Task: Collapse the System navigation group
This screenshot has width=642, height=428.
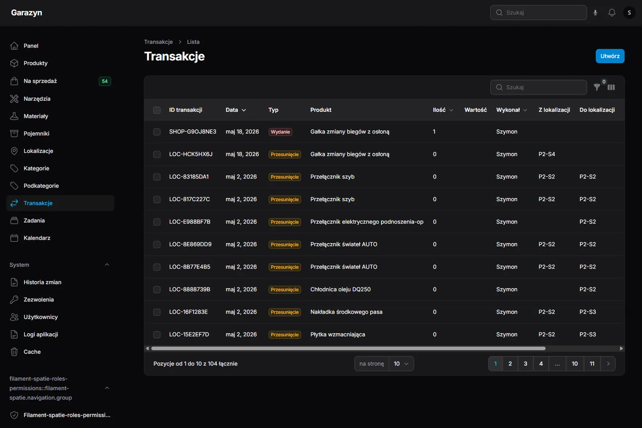Action: coord(107,265)
